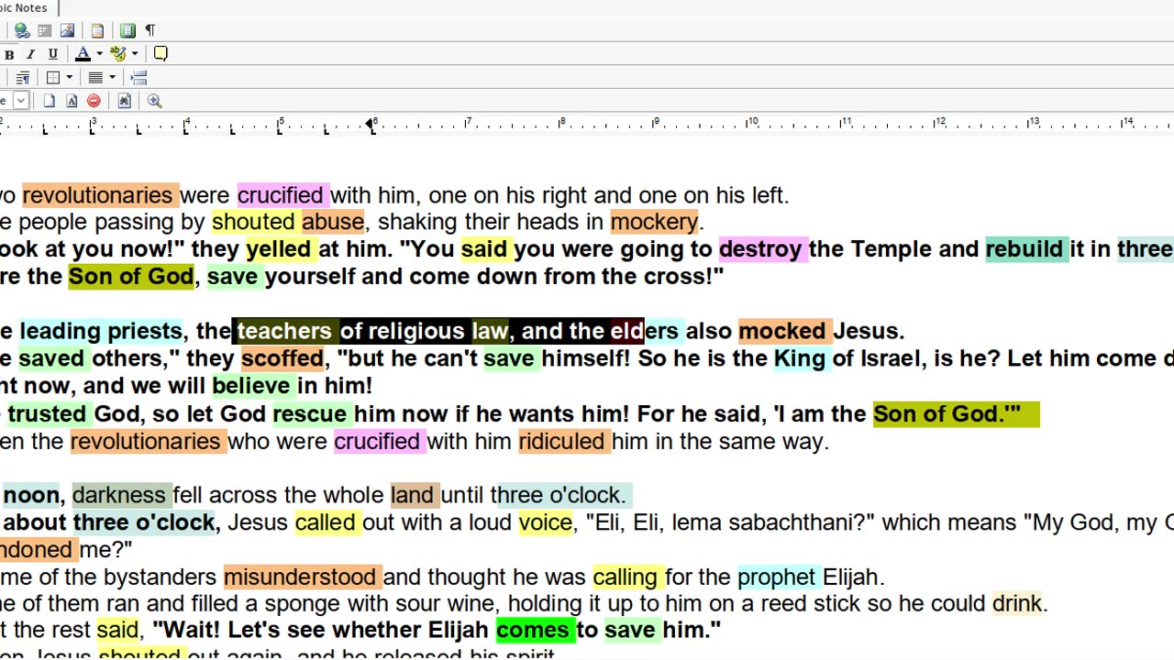Click the blank new page icon

coord(49,101)
